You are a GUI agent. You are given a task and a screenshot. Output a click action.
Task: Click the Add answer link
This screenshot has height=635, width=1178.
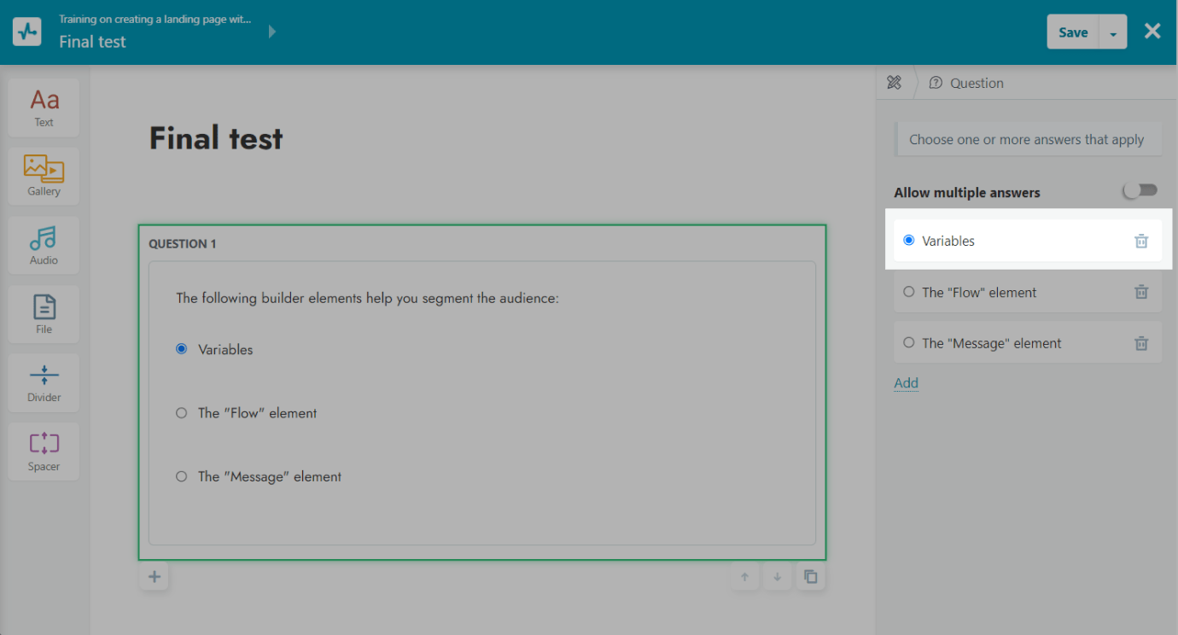pos(906,383)
